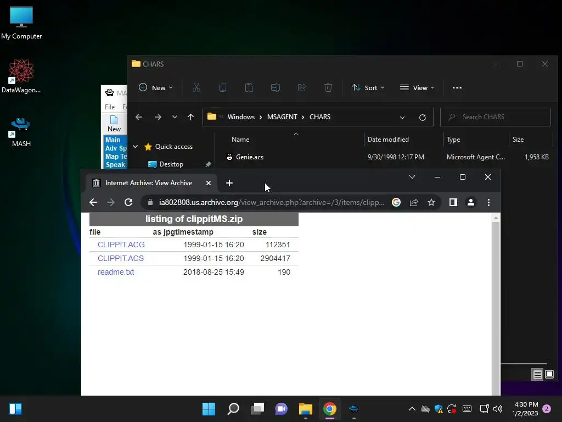Open My Computer desktop icon
This screenshot has width=562, height=422.
pyautogui.click(x=21, y=23)
